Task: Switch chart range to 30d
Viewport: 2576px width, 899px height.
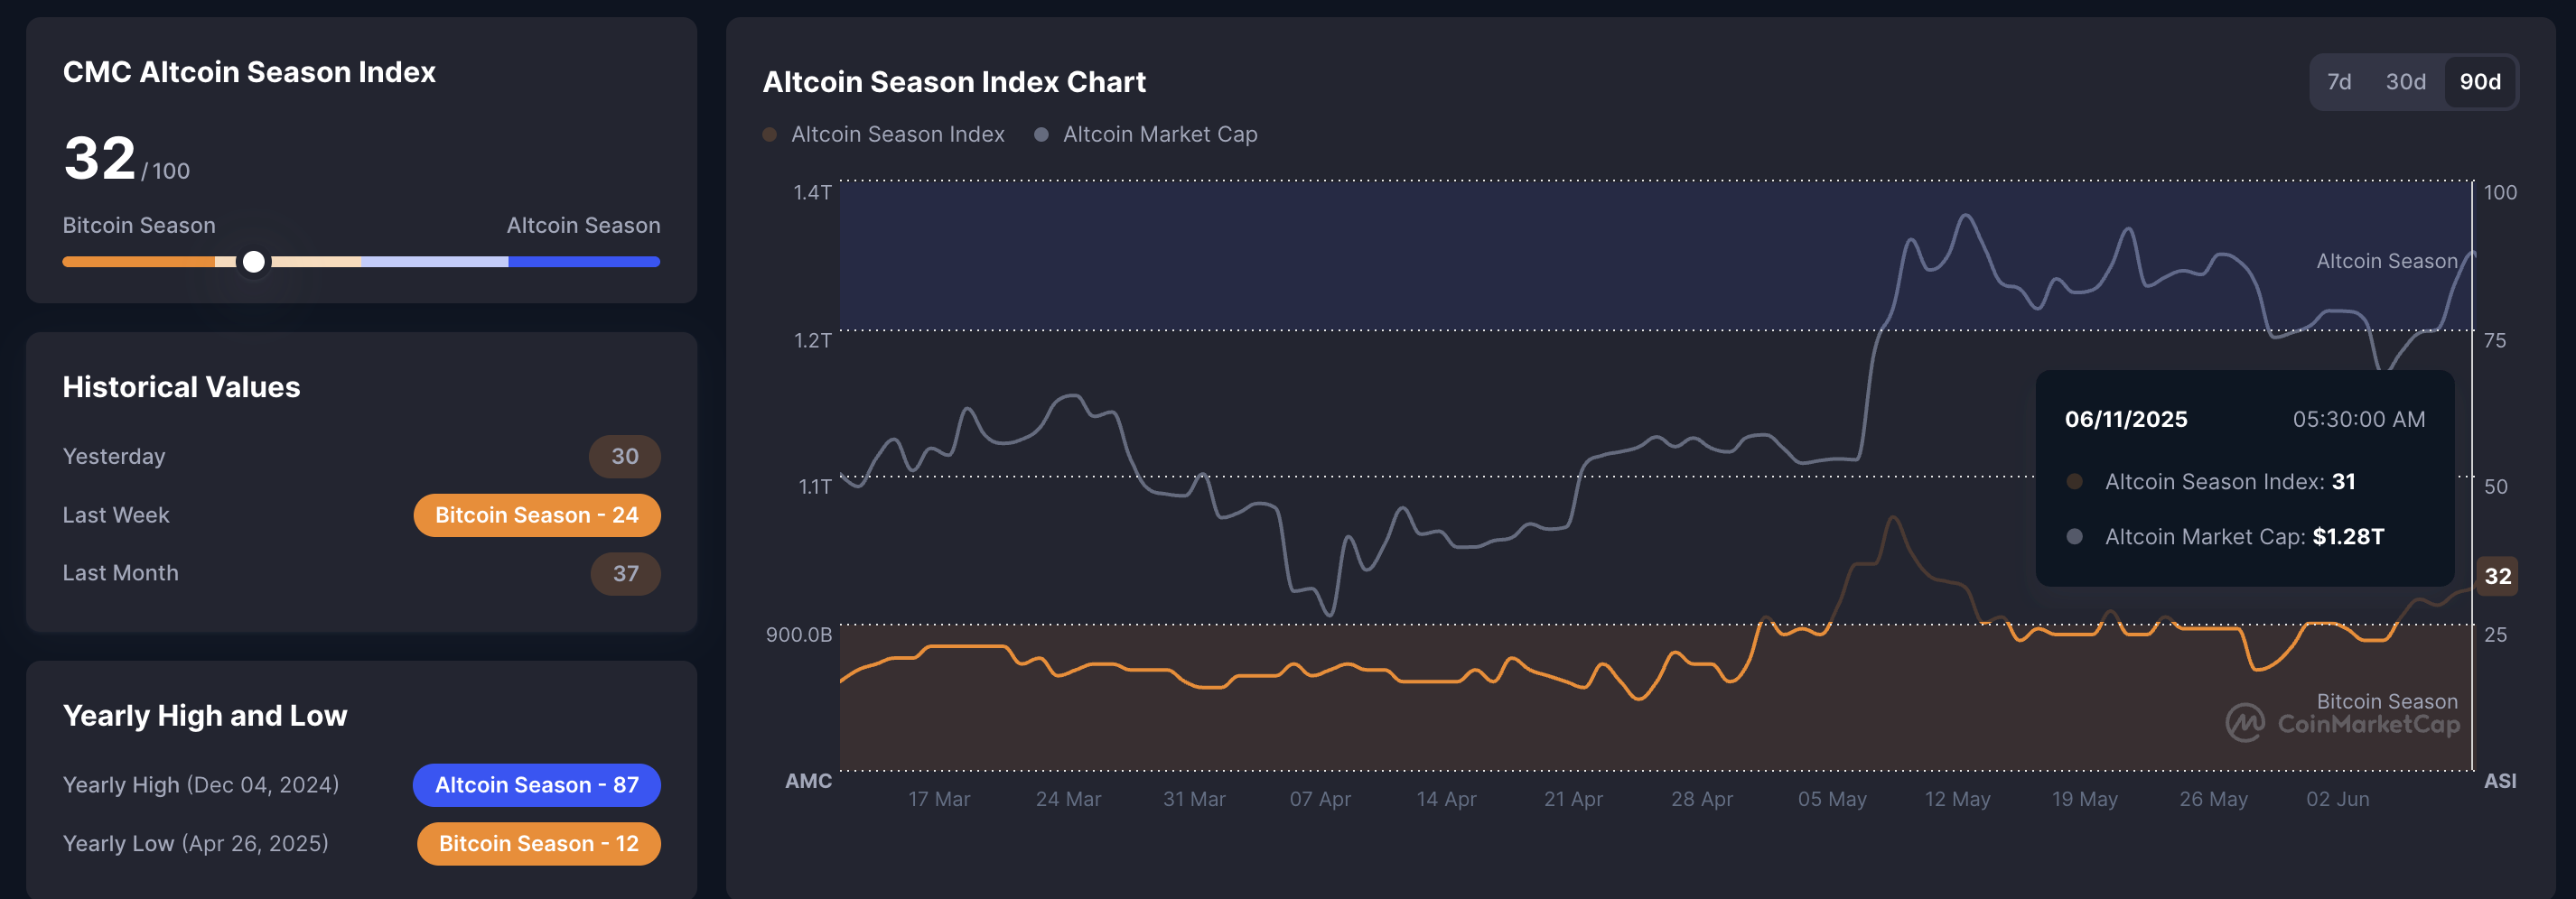Action: click(x=2405, y=82)
